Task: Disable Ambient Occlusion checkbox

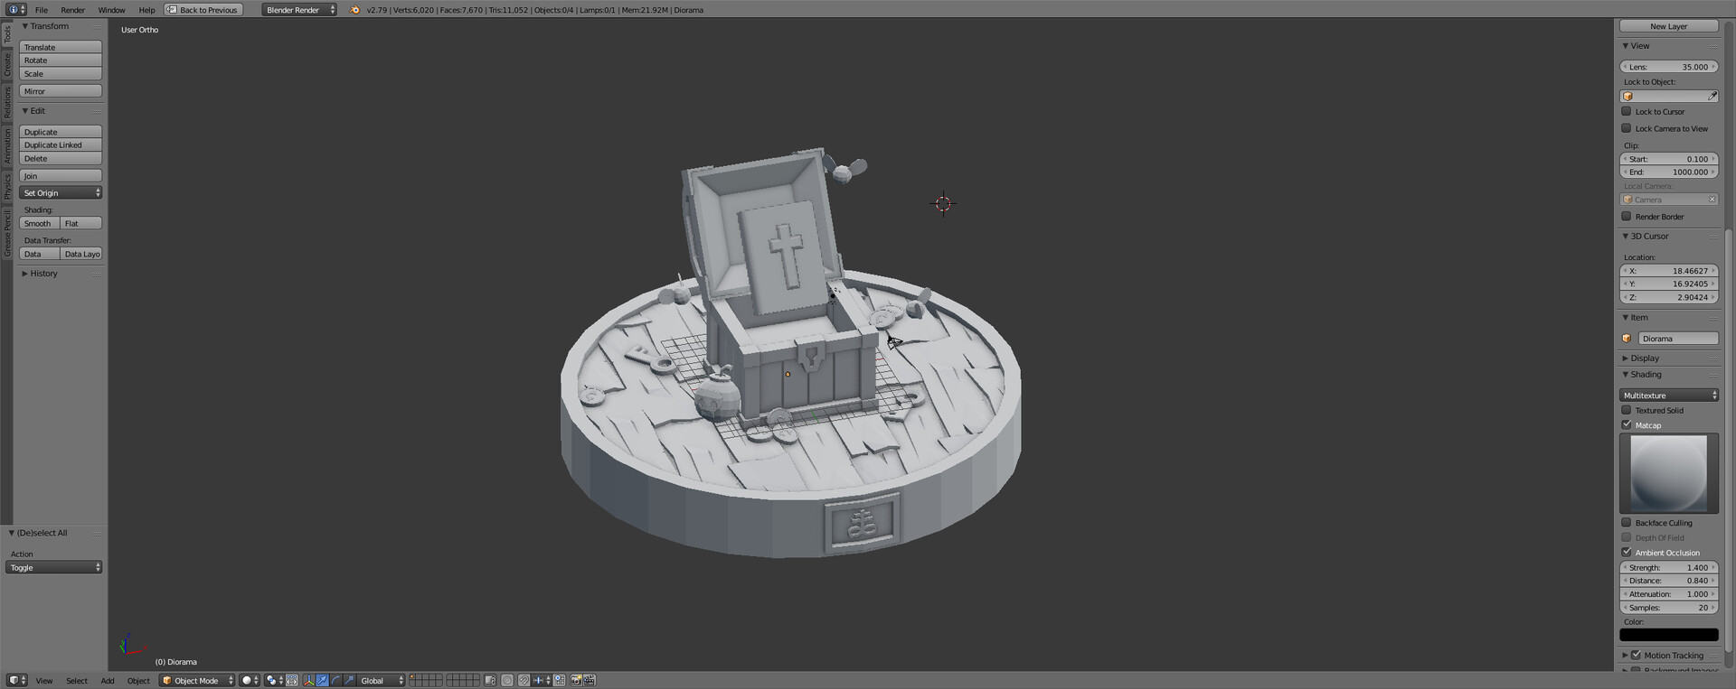Action: 1627,552
